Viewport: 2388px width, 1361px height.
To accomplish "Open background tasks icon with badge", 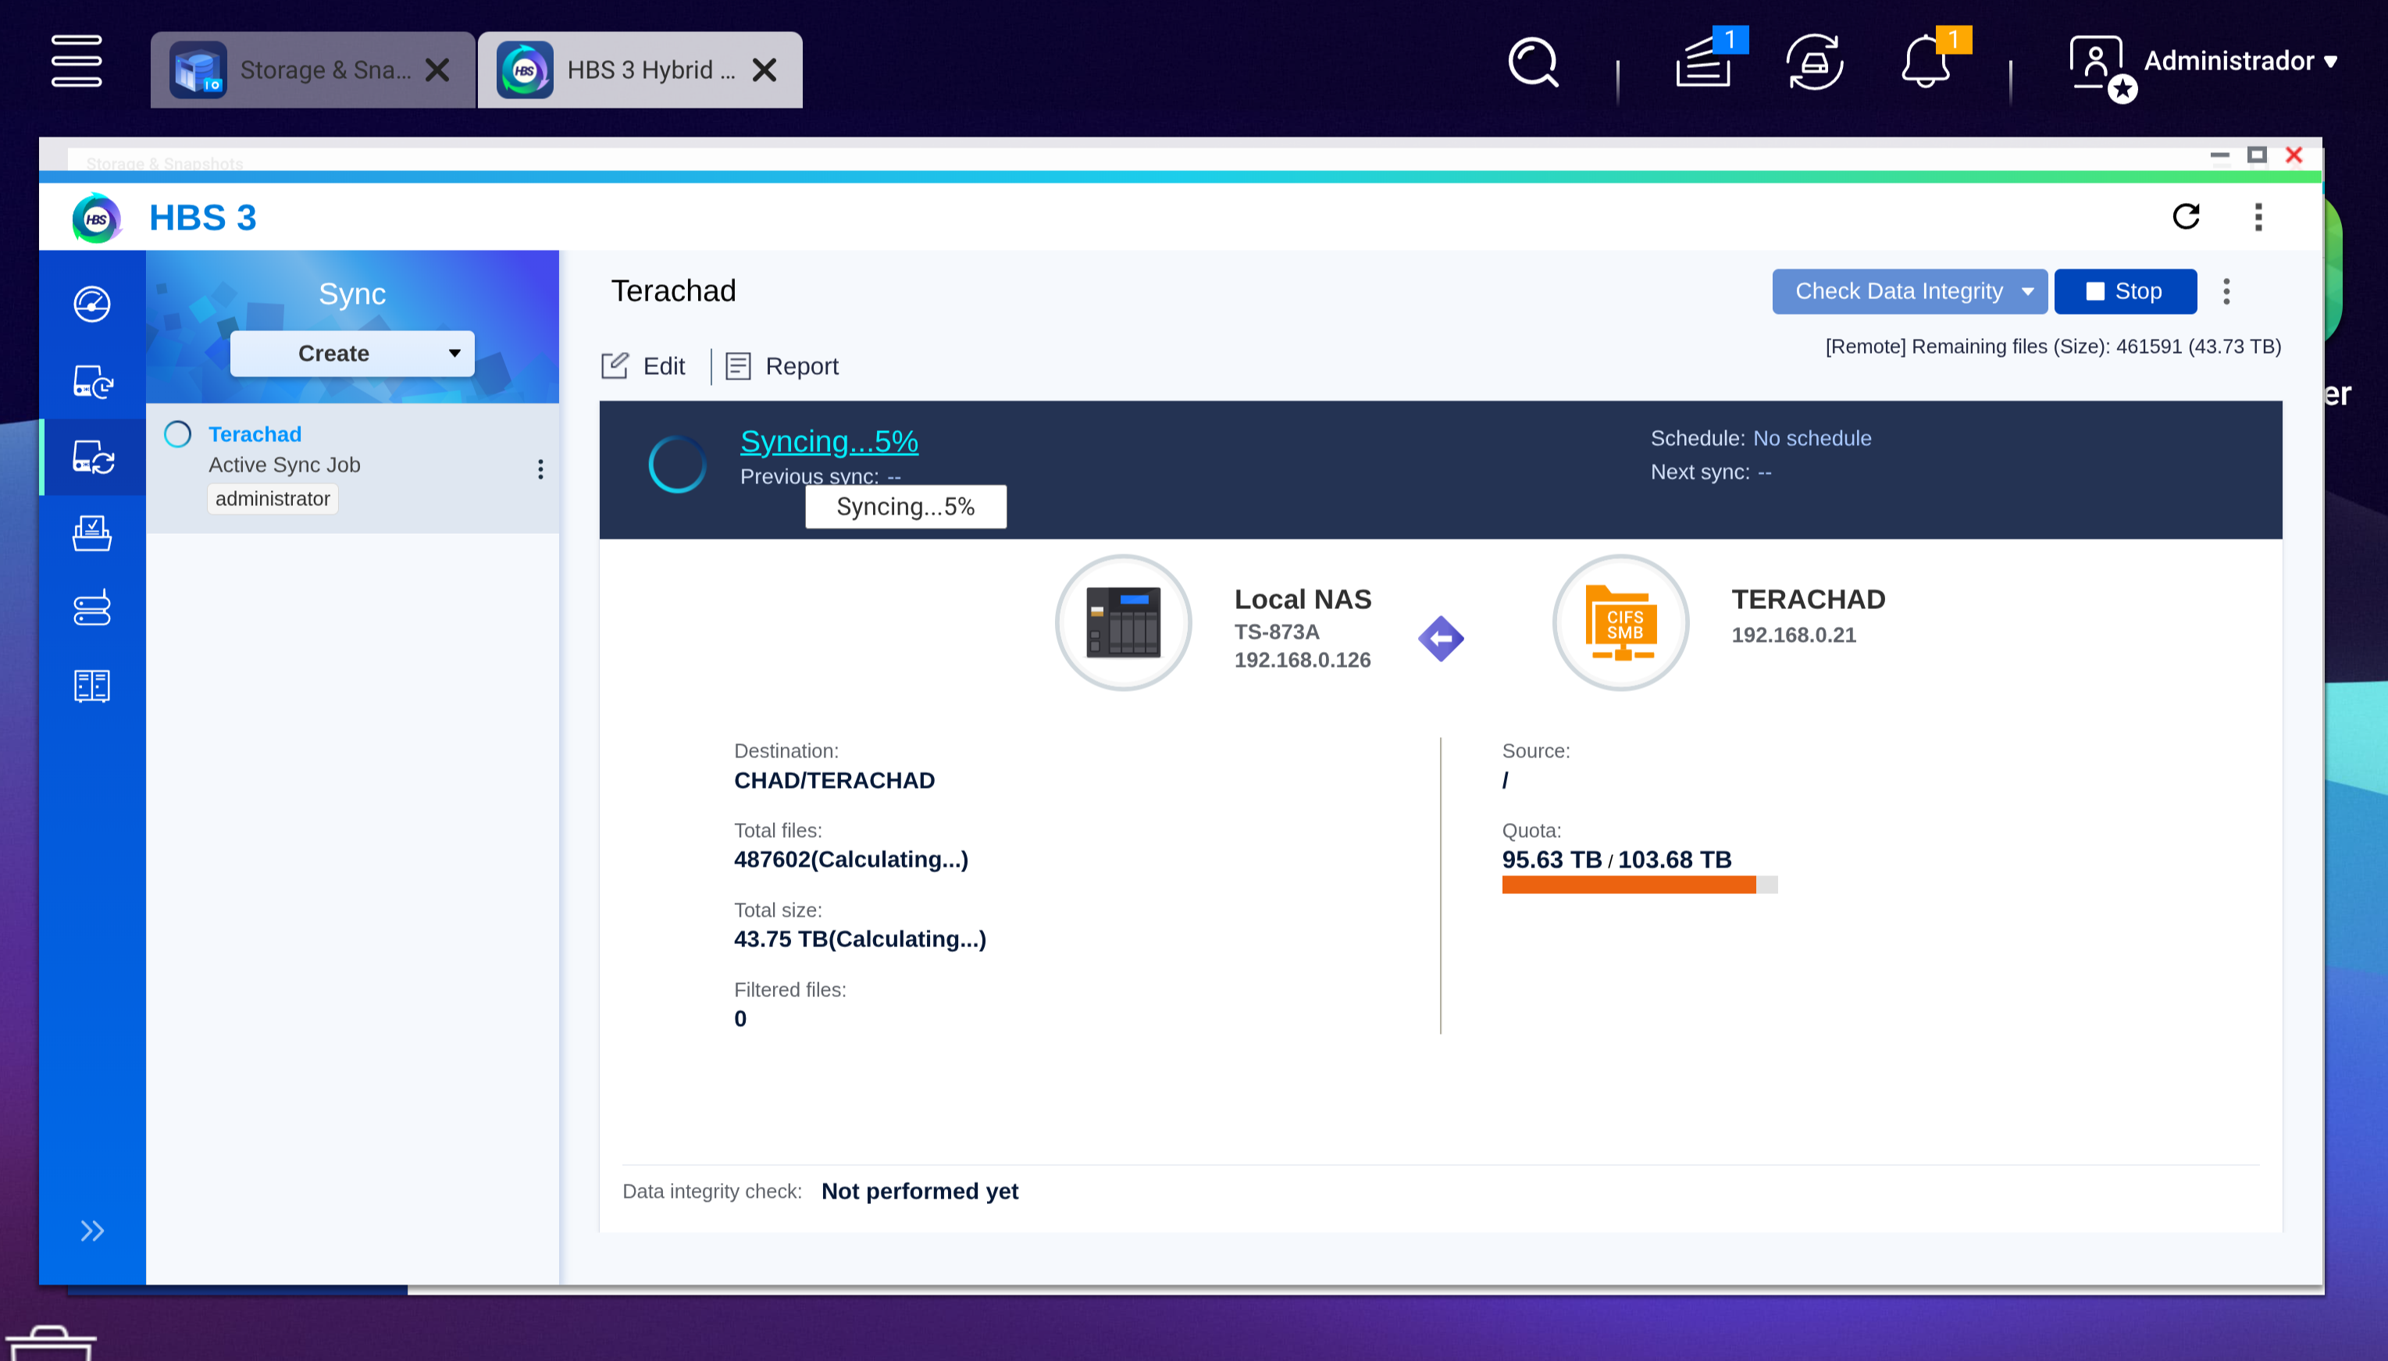I will click(1705, 62).
